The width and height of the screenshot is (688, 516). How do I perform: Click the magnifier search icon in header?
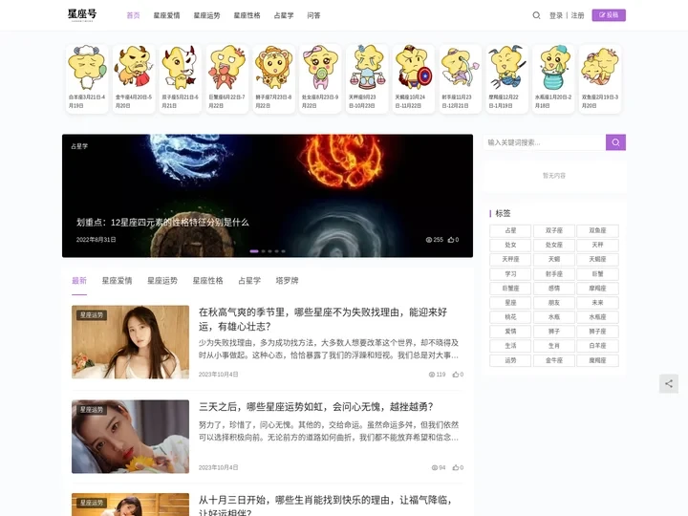tap(536, 15)
